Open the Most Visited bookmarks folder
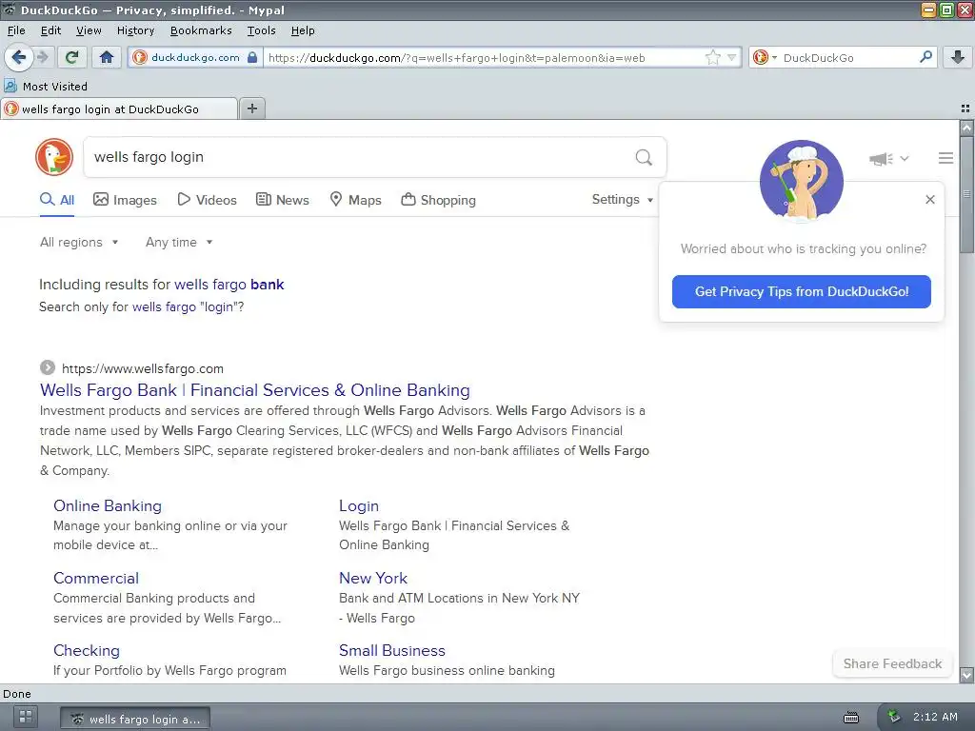 tap(46, 86)
